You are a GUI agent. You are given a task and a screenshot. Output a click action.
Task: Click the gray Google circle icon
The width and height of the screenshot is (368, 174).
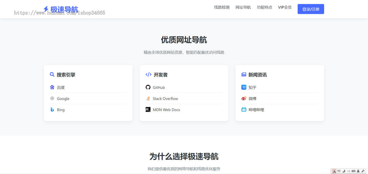coord(52,99)
